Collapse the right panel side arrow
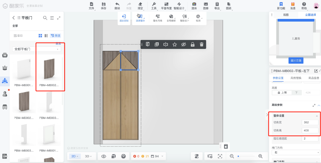 pyautogui.click(x=267, y=115)
